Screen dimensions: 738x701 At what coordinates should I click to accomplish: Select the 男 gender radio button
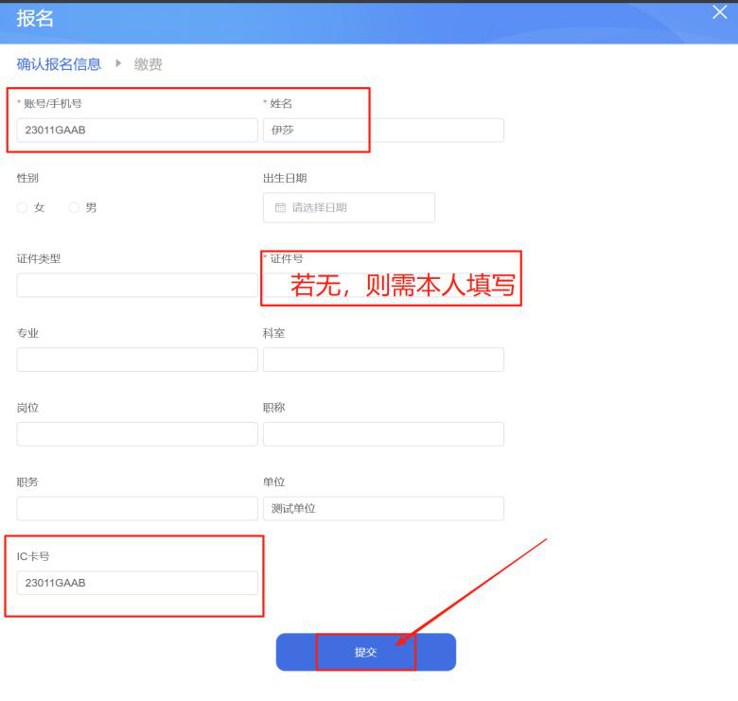tap(74, 208)
